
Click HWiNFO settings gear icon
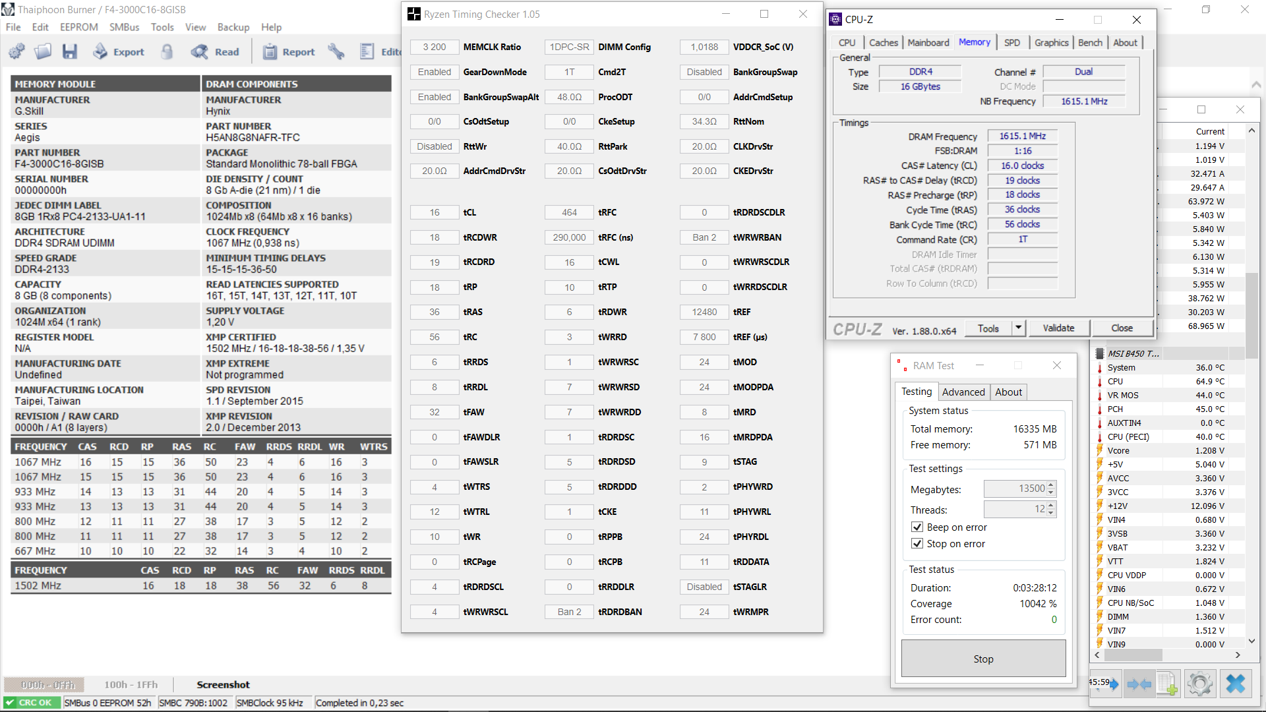click(x=1199, y=684)
